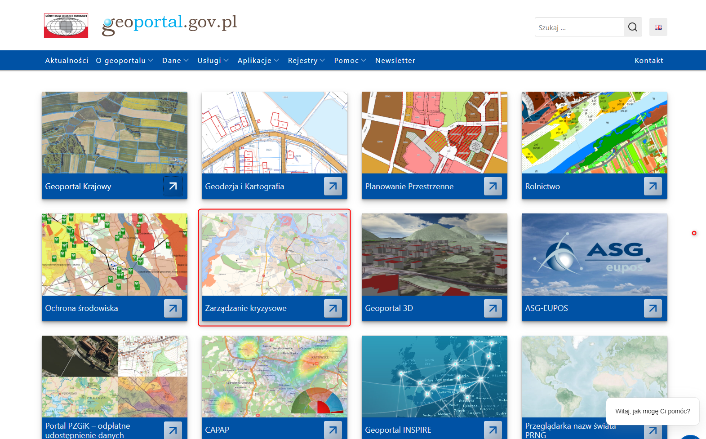Expand the Aplikacje dropdown menu
Viewport: 706px width, 439px height.
[x=258, y=60]
